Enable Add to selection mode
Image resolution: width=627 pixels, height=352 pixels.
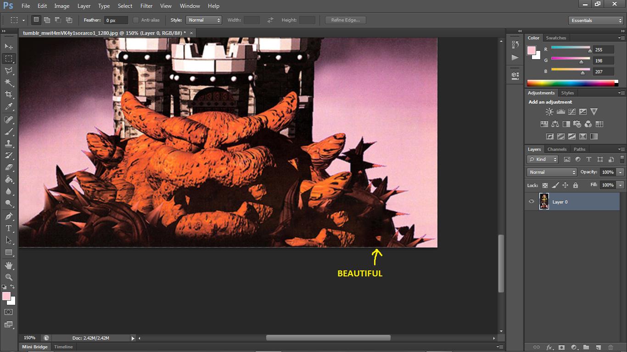47,20
